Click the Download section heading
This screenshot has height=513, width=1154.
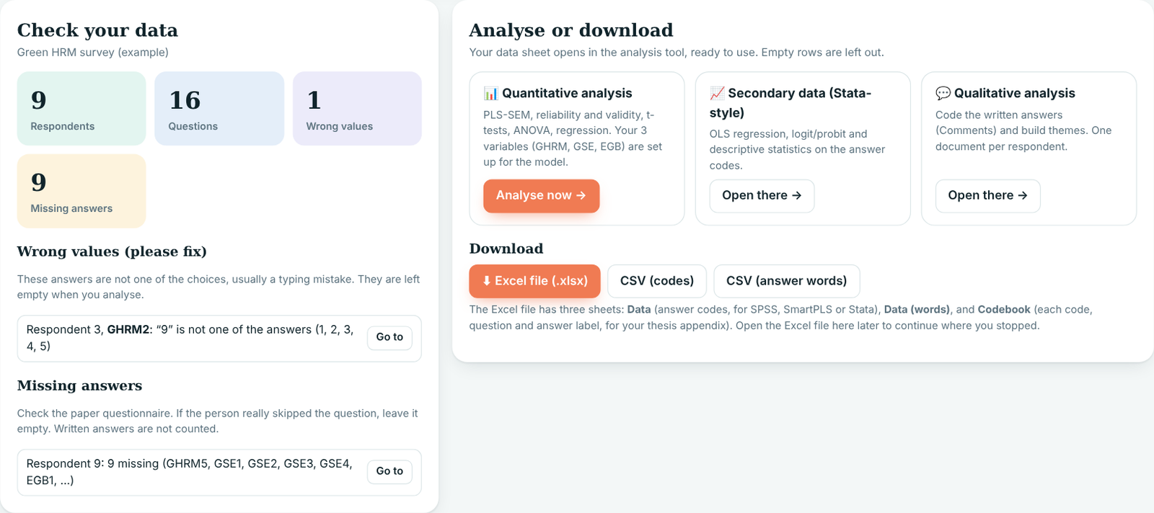pos(506,249)
